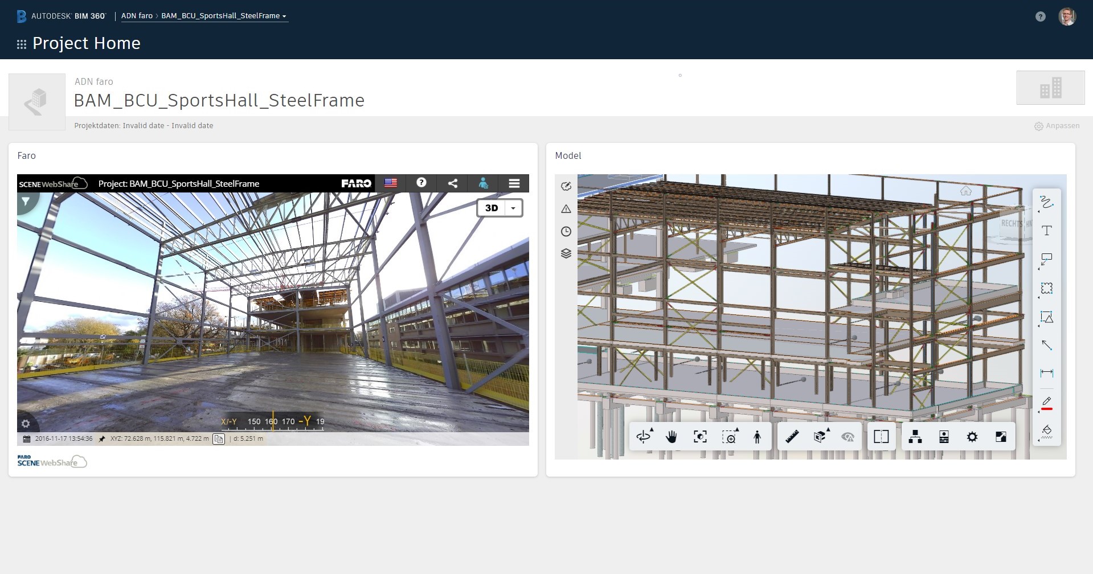Activate First person walk tool

tap(757, 437)
